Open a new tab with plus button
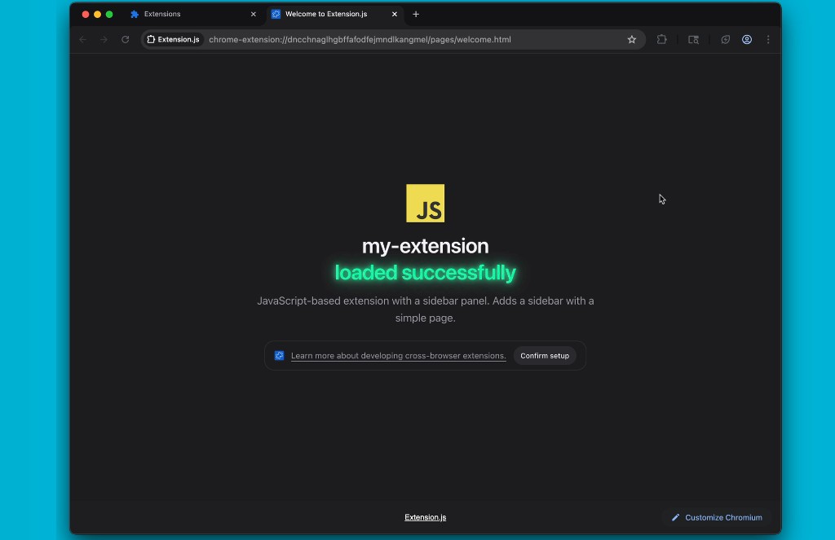The width and height of the screenshot is (835, 540). [416, 14]
